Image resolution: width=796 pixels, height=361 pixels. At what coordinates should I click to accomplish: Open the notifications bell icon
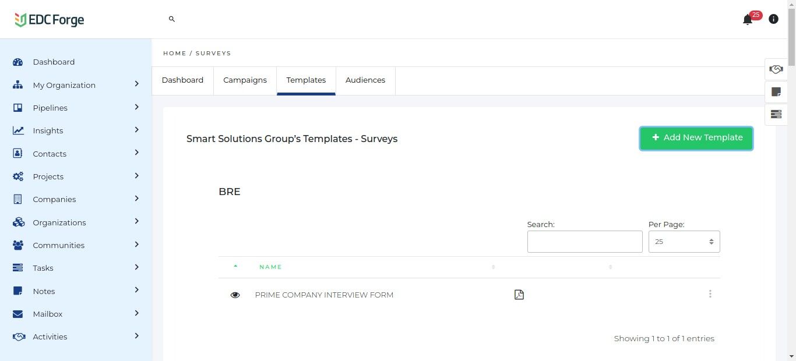748,20
